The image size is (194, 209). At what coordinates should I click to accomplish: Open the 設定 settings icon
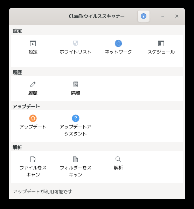point(33,43)
